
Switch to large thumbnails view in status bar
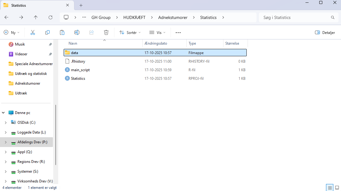coord(337,188)
